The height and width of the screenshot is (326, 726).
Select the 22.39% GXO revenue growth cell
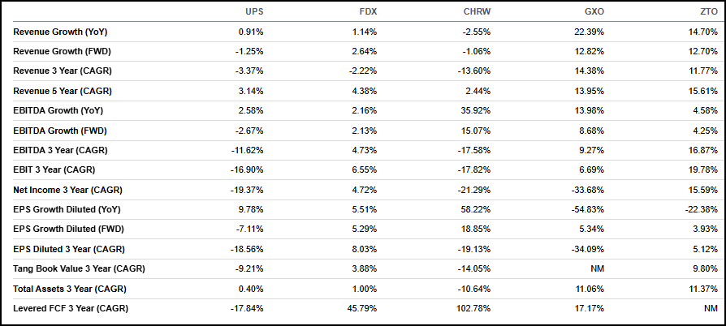(588, 32)
